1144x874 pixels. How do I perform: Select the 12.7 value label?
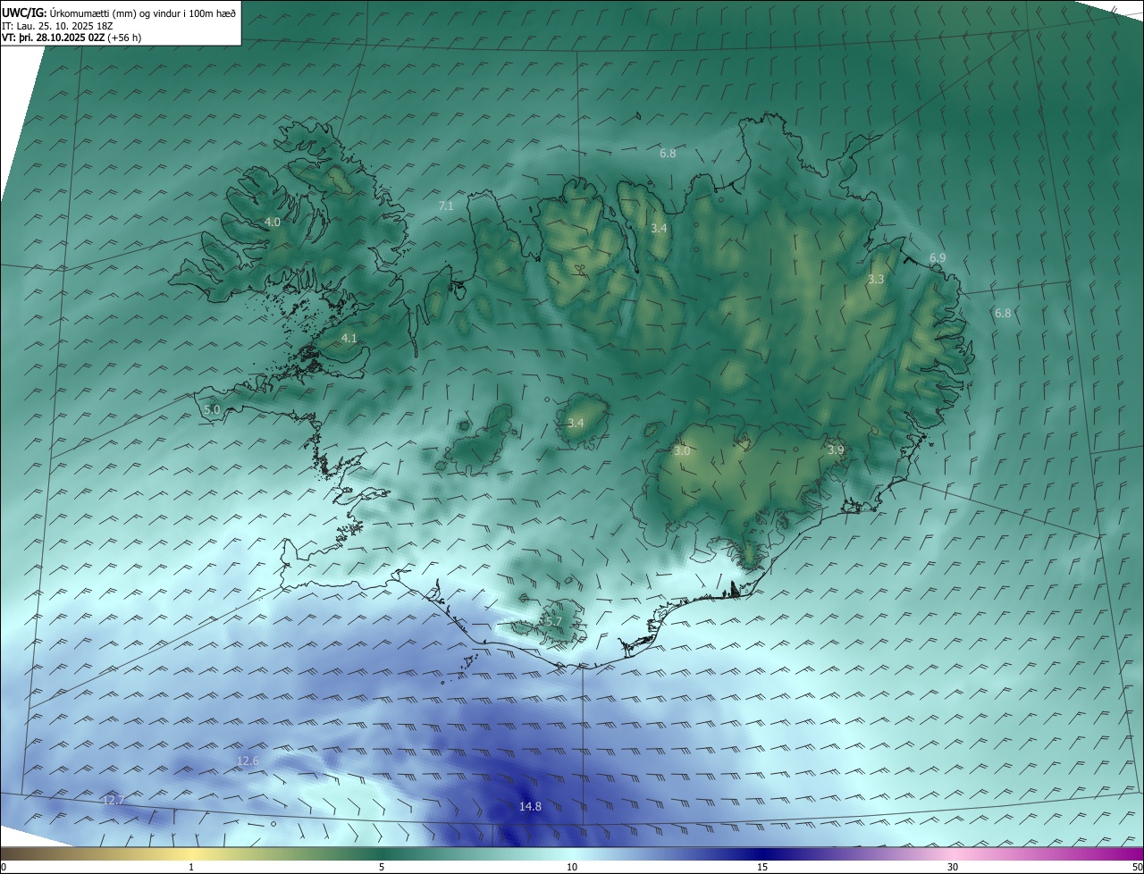(x=114, y=800)
